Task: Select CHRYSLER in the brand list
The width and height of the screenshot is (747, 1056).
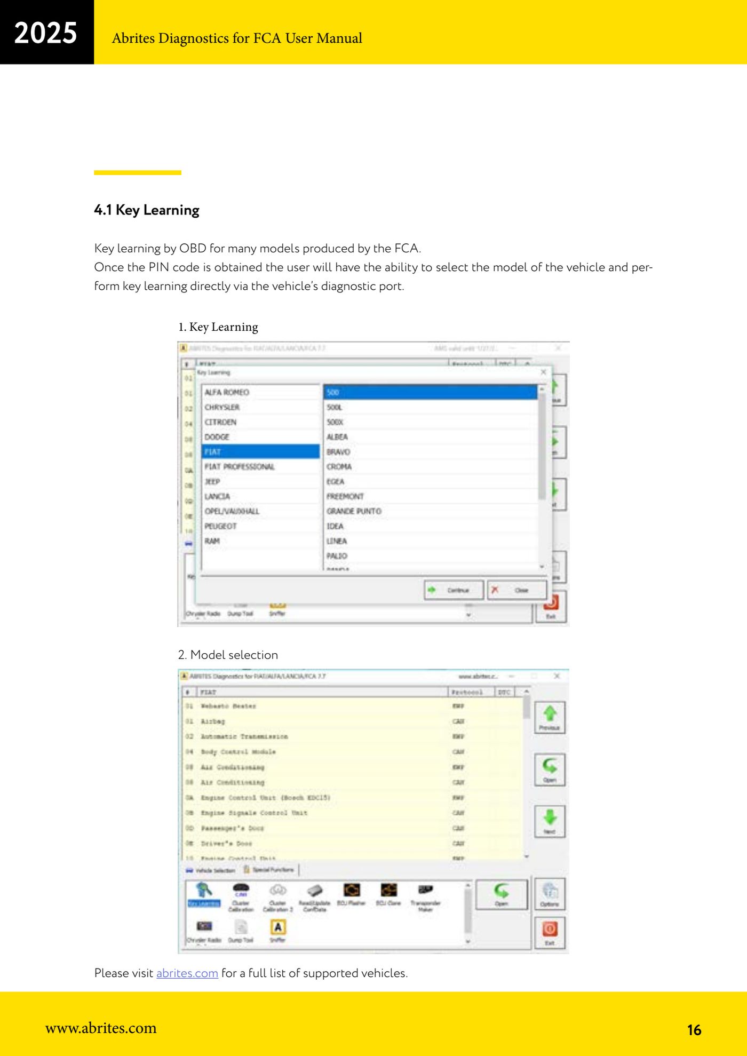Action: [261, 407]
